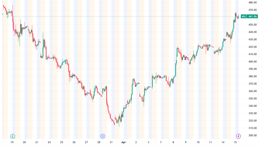Open the dividend D marker icon
This screenshot has height=148, width=261.
click(x=103, y=136)
